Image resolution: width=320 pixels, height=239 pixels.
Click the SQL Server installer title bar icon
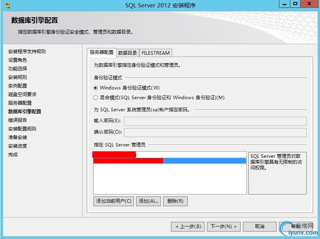[7, 5]
